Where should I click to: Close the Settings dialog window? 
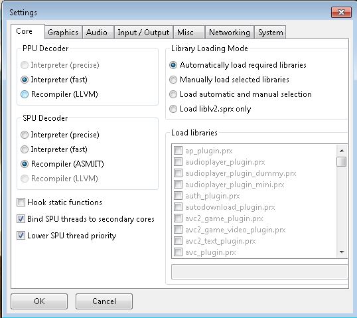341,12
